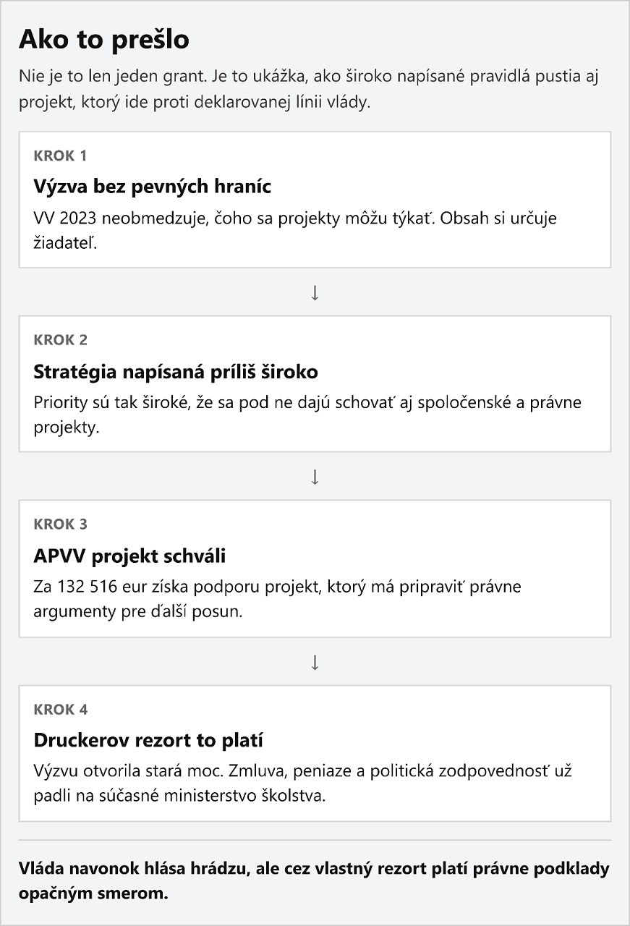Open 'Stratégia napísaná príliš široko' heading
This screenshot has width=630, height=926.
pyautogui.click(x=176, y=372)
